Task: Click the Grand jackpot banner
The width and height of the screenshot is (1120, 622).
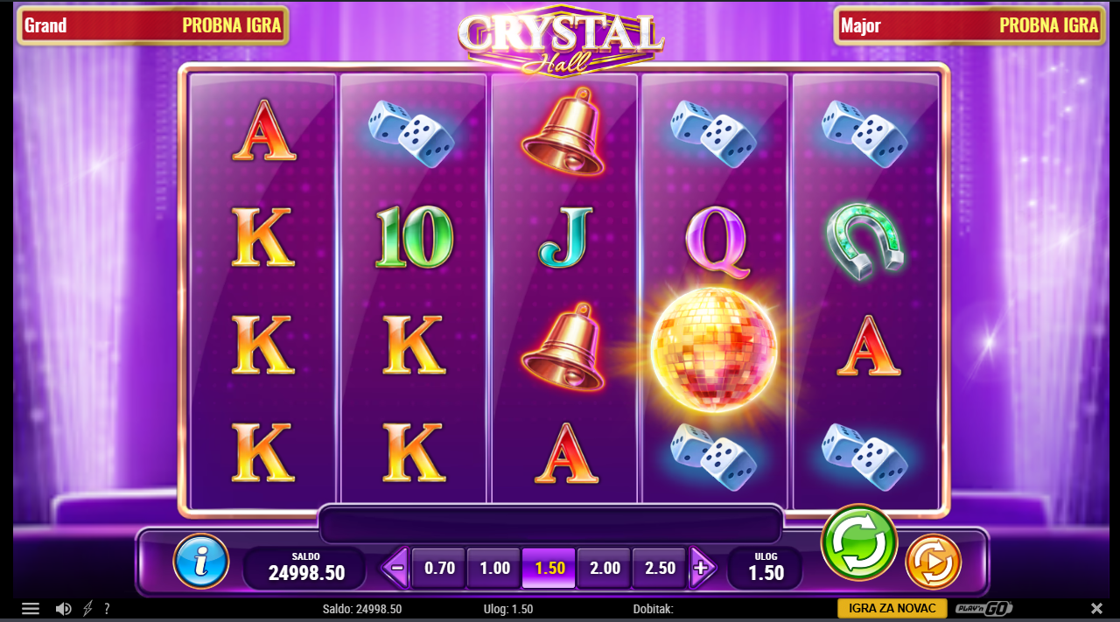Action: point(153,25)
